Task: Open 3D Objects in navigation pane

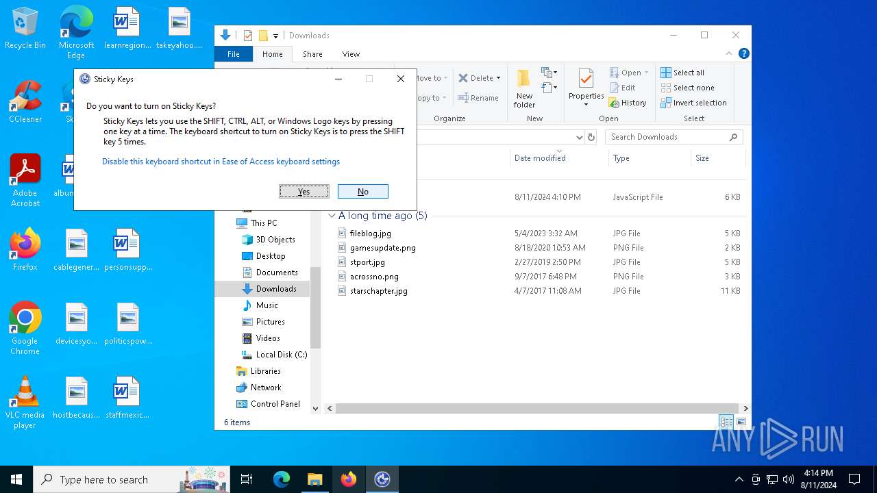Action: pyautogui.click(x=275, y=240)
